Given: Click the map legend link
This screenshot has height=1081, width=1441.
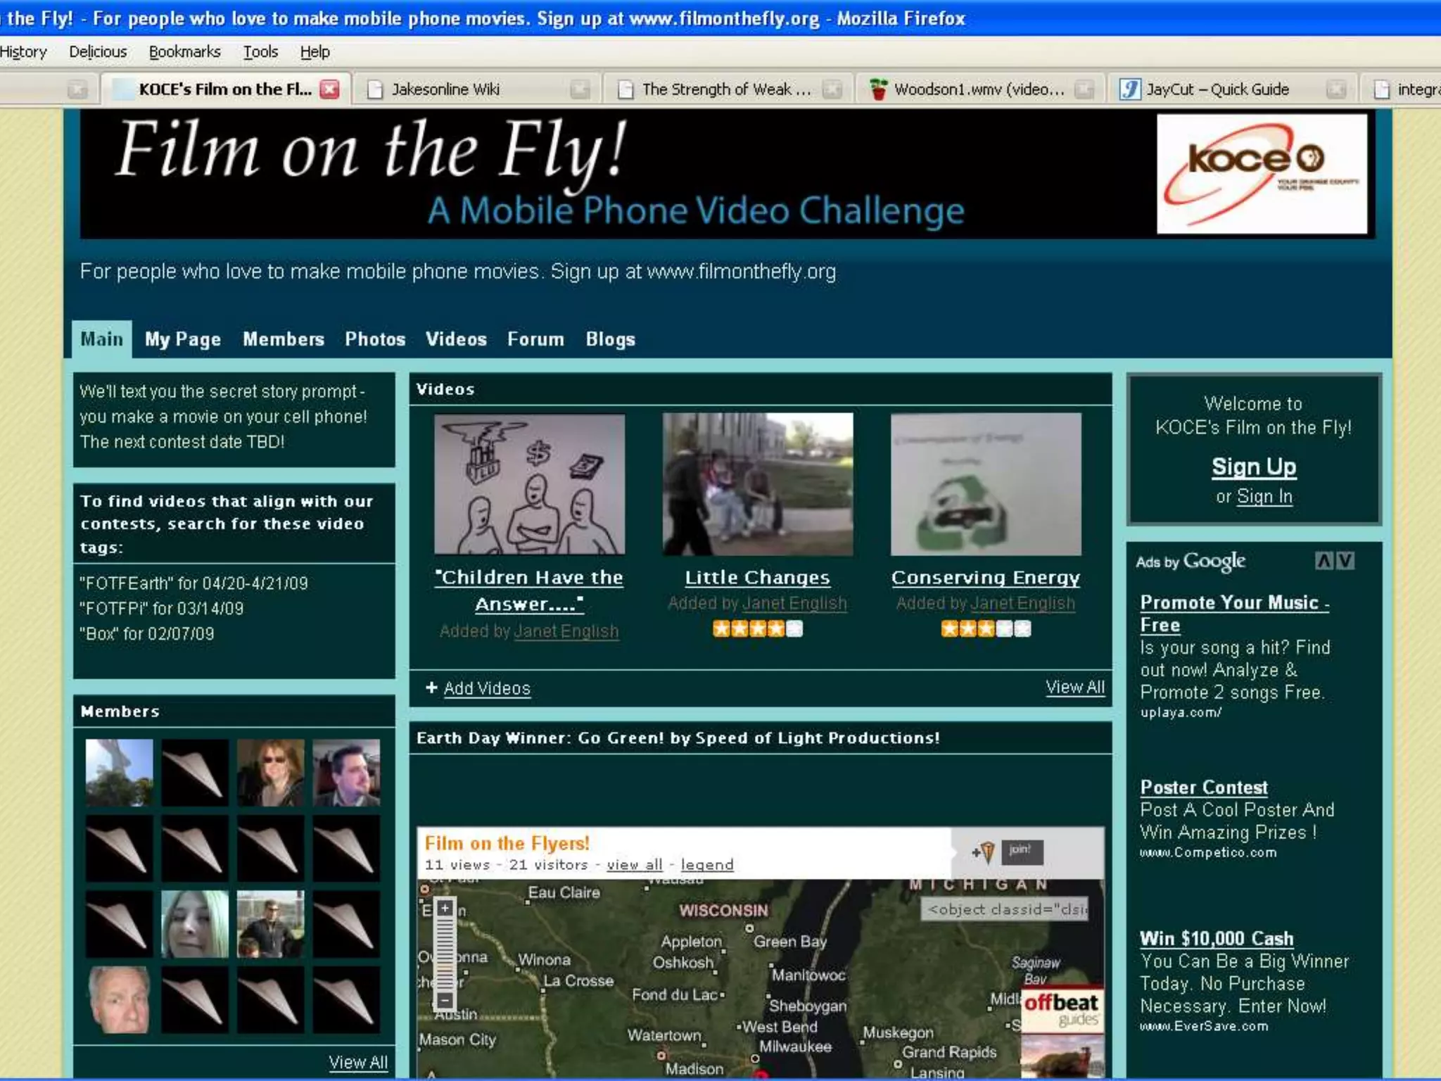Looking at the screenshot, I should 706,865.
